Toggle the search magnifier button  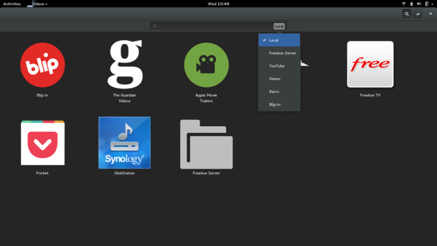pyautogui.click(x=407, y=14)
